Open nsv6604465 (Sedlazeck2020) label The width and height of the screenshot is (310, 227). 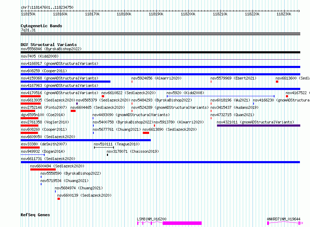(x=98, y=107)
